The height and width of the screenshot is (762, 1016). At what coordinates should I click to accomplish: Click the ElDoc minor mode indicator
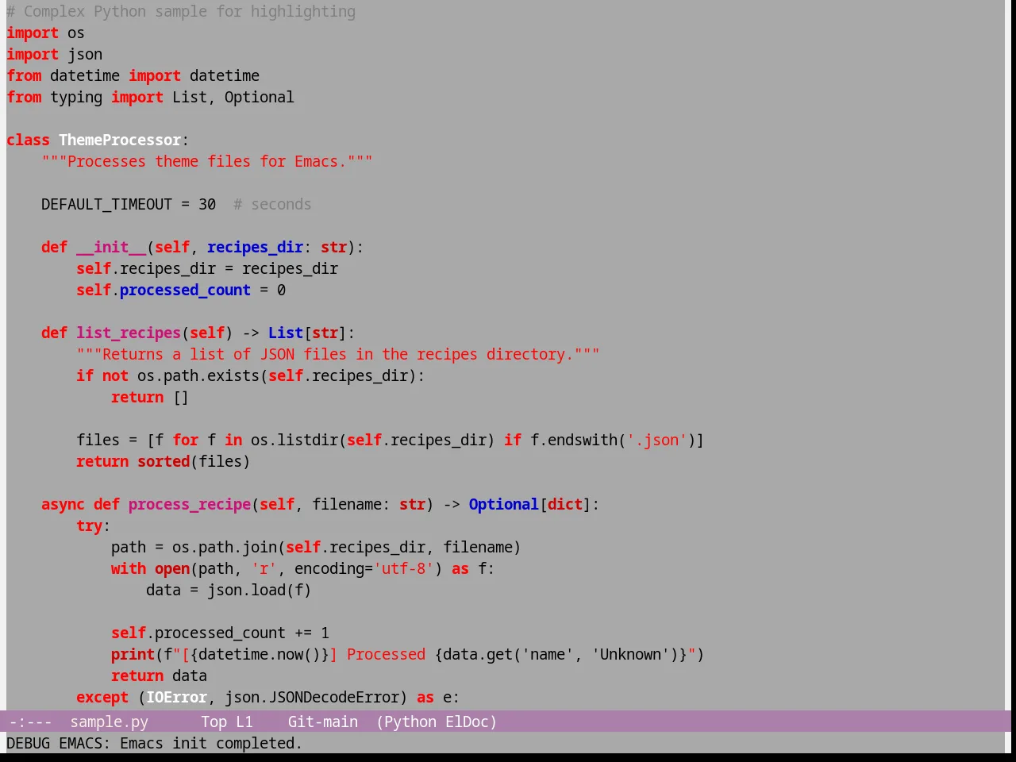coord(467,722)
